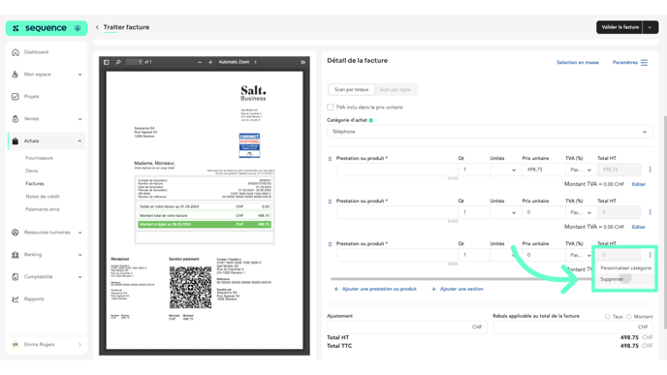Click the Rapports chart icon

coord(16,299)
